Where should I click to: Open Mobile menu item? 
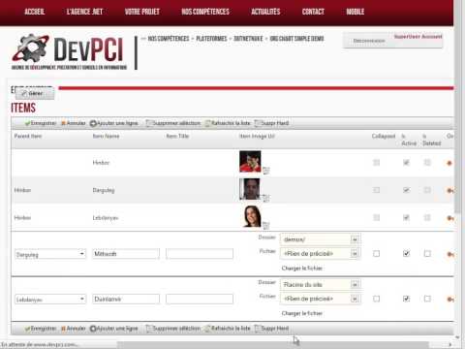click(356, 12)
